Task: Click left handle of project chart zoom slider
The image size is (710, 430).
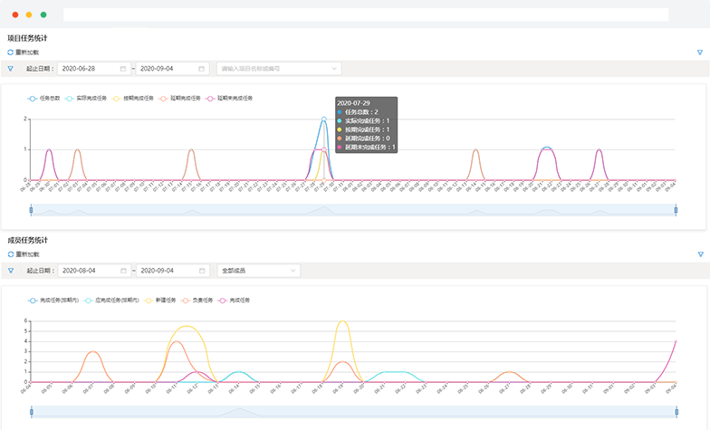Action: 31,210
